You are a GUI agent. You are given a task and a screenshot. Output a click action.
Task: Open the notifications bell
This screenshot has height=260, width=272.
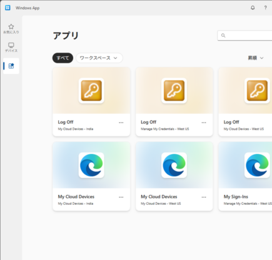[253, 8]
